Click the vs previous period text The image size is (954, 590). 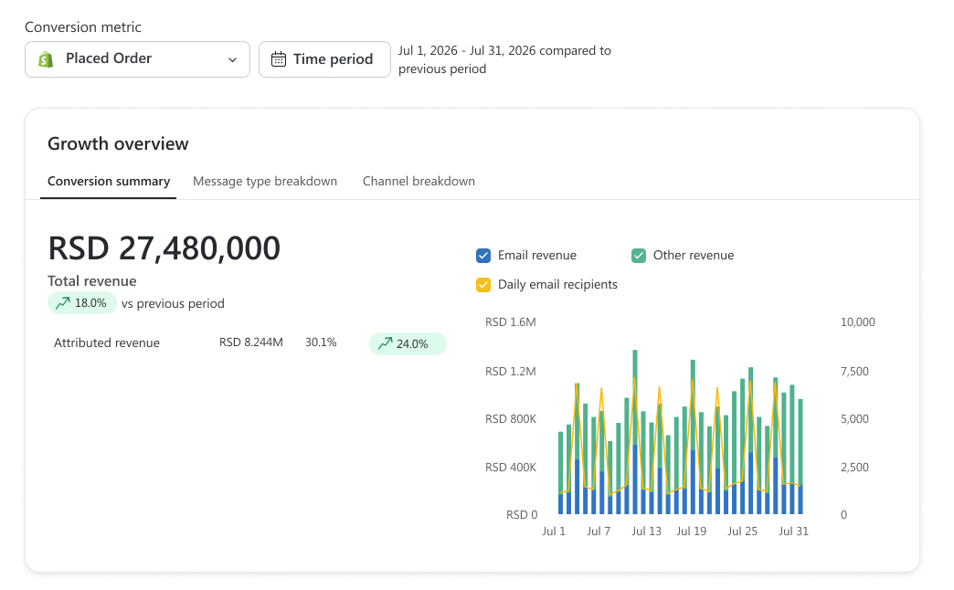(x=173, y=303)
